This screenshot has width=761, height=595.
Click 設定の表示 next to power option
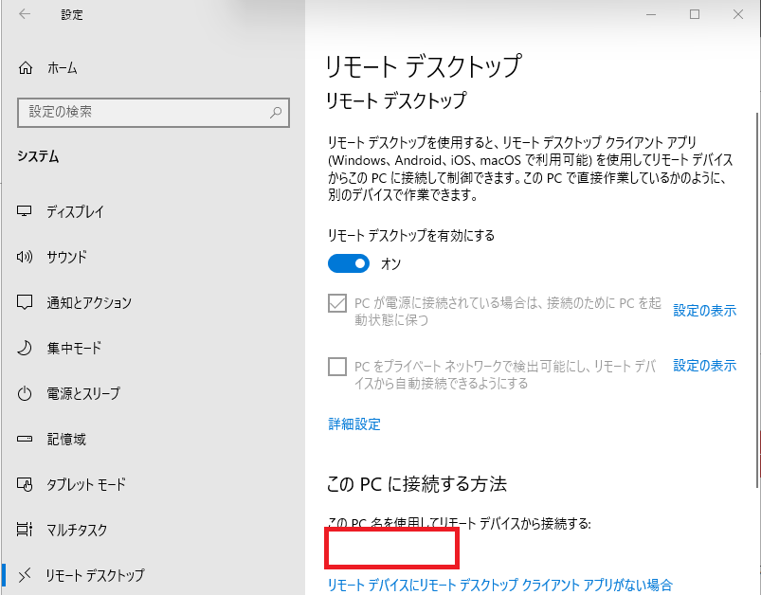(704, 310)
